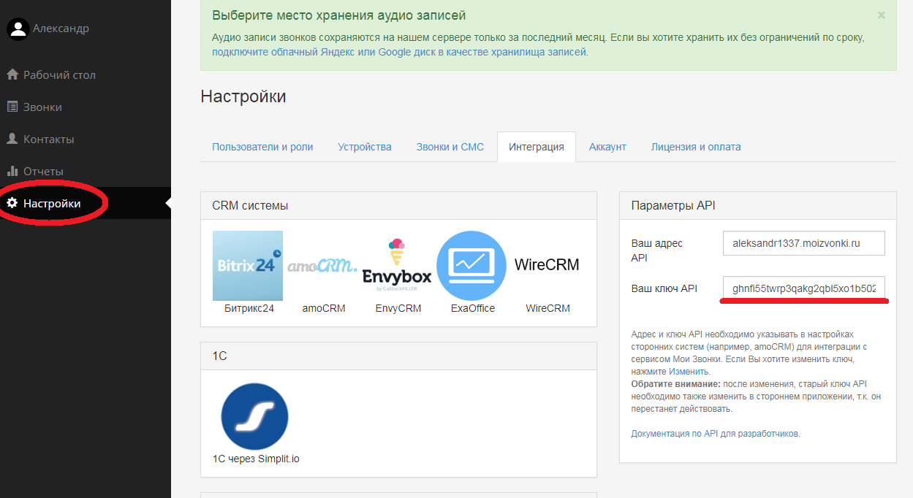Click the Ваш адрес API input field
This screenshot has height=498, width=913.
pyautogui.click(x=804, y=243)
